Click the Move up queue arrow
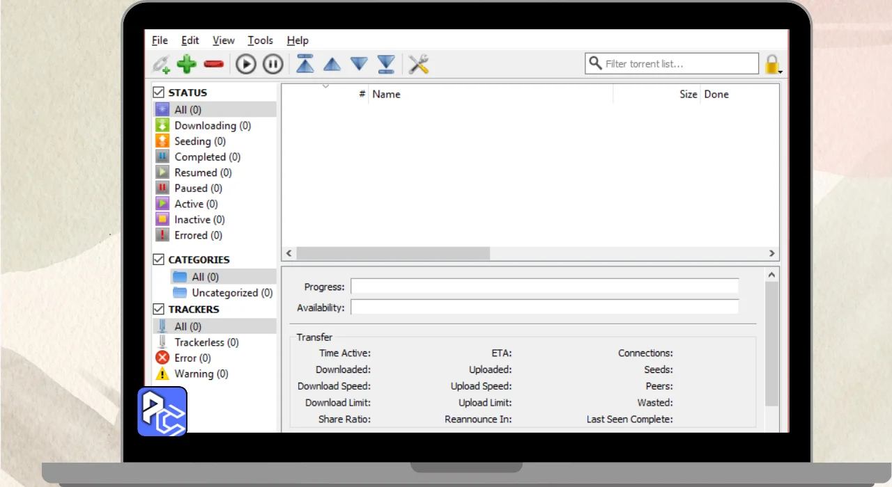The height and width of the screenshot is (487, 892). (332, 64)
